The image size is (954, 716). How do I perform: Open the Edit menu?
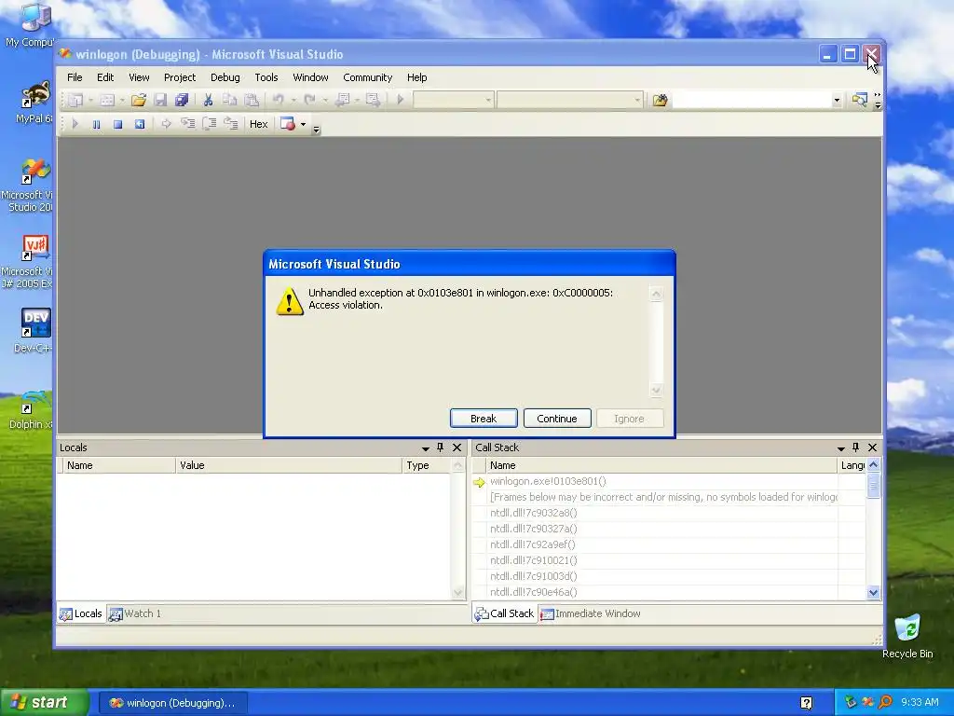pyautogui.click(x=105, y=77)
